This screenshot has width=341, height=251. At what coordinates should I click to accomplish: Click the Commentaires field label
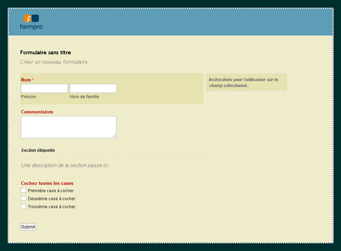point(37,112)
